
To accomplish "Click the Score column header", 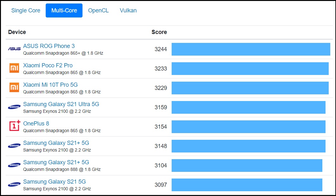I will pyautogui.click(x=159, y=32).
